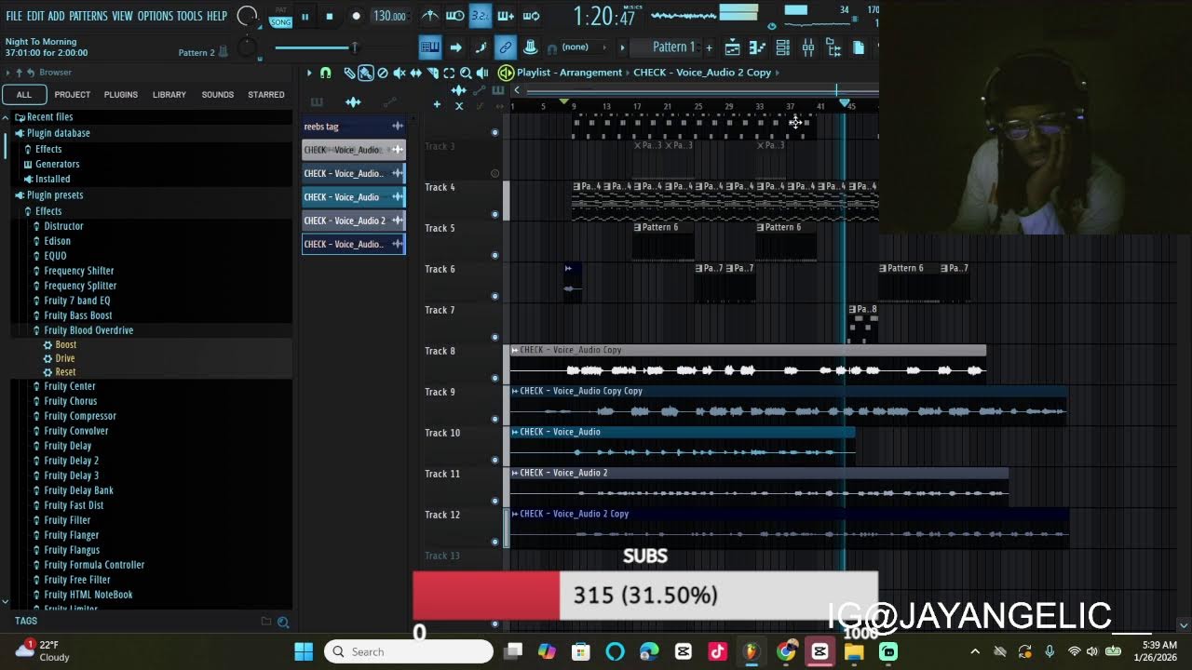The height and width of the screenshot is (670, 1192).
Task: Expand the Fruity Delay 3 presets
Action: (71, 476)
